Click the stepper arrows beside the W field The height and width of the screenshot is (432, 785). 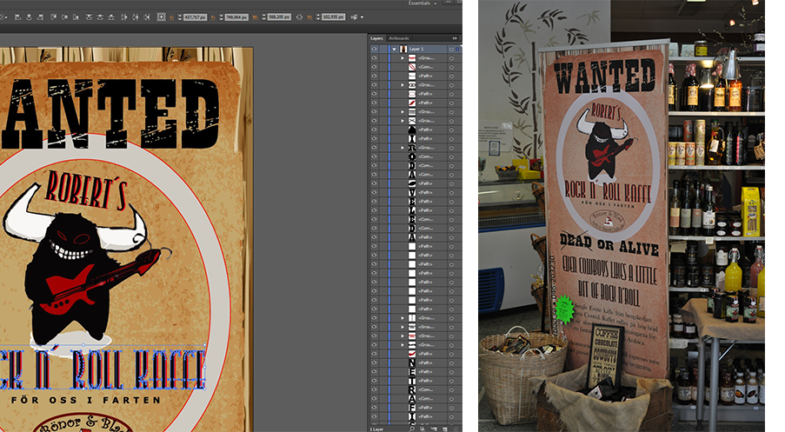pos(264,17)
